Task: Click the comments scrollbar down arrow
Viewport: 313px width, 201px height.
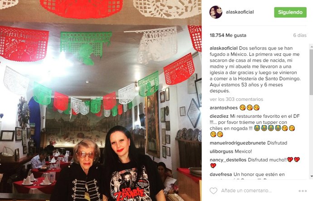Action: (311, 176)
